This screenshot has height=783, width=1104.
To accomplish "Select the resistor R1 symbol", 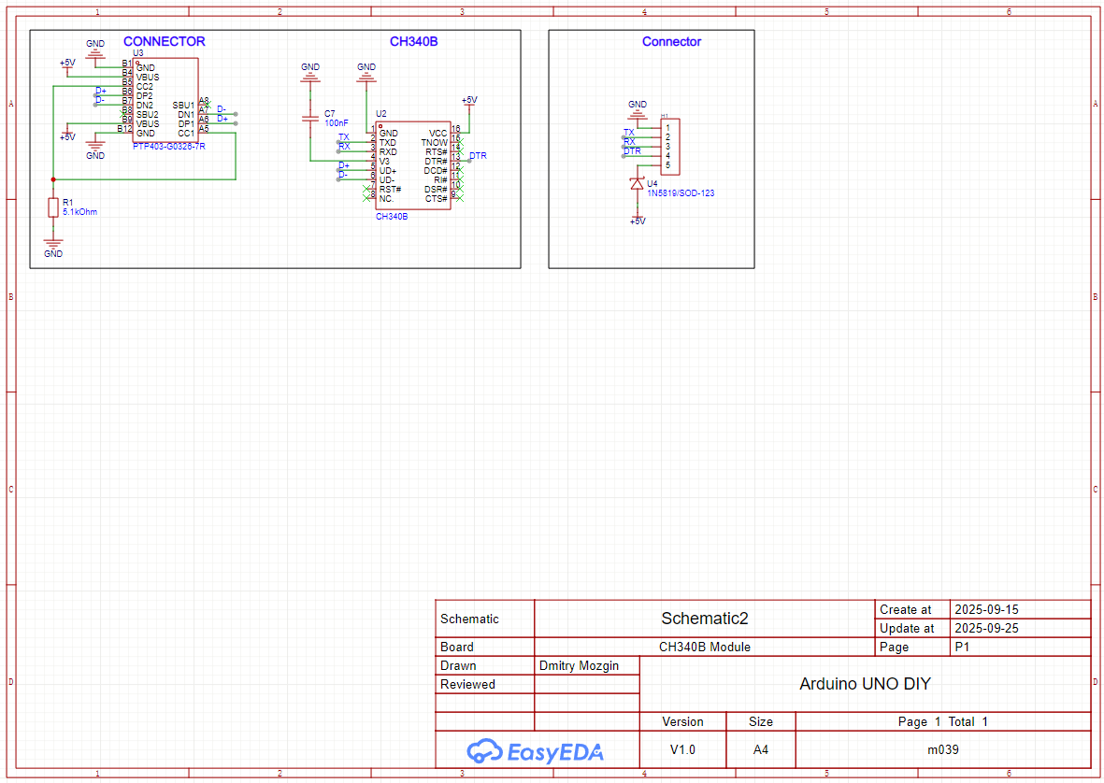I will tap(53, 207).
